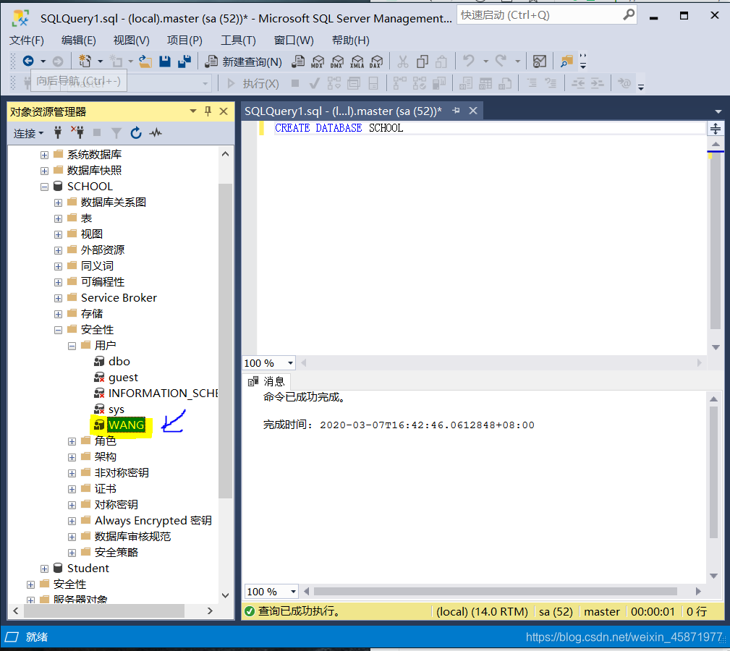730x651 pixels.
Task: Click the New Project icon
Action: point(85,61)
